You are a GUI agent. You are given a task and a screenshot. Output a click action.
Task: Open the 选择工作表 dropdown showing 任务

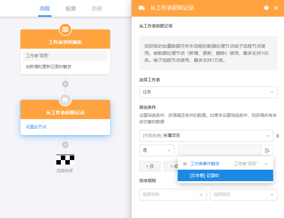(208, 92)
